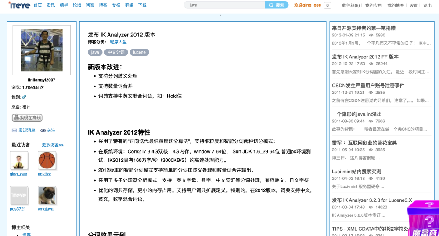
Task: Open visitor anyitzy's basketball avatar
Action: point(47,161)
